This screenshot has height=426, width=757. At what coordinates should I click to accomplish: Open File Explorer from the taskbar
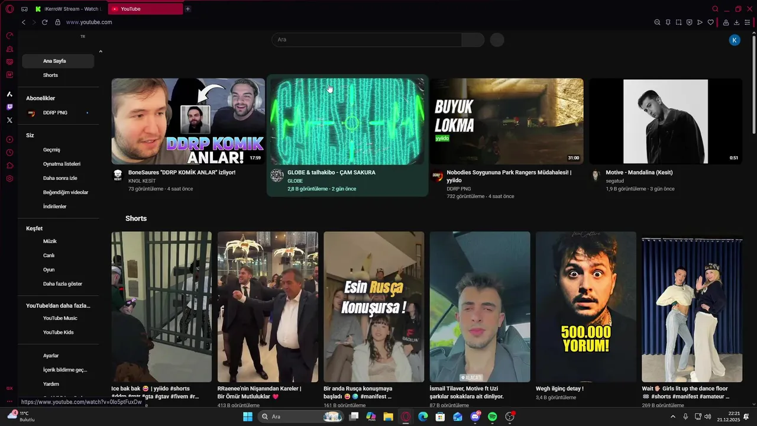coord(388,417)
